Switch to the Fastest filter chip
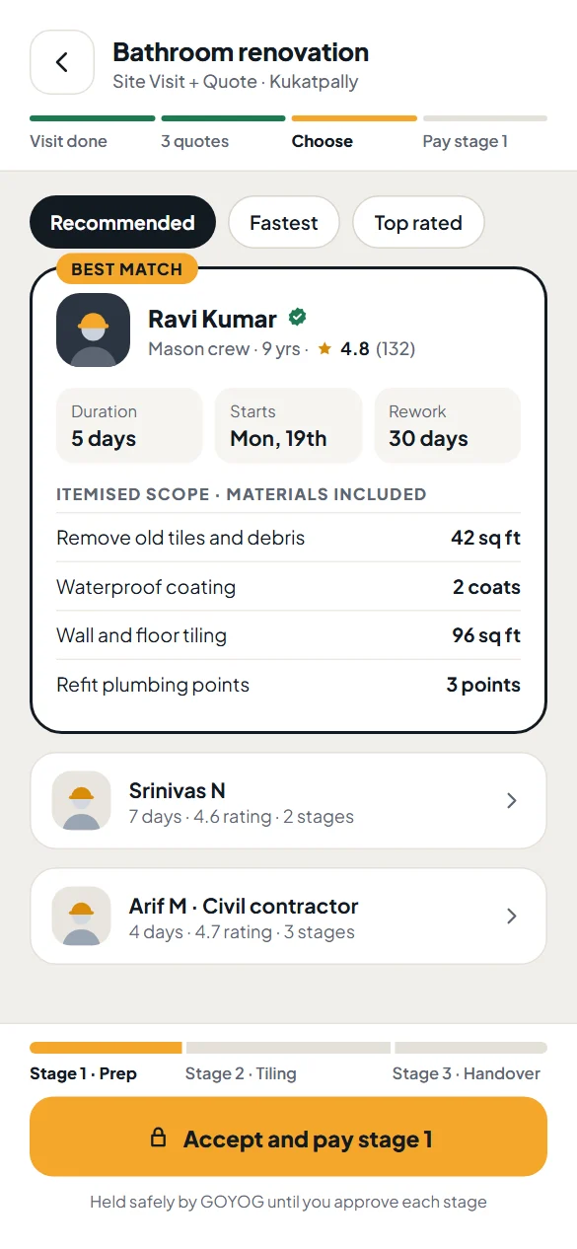 tap(284, 223)
